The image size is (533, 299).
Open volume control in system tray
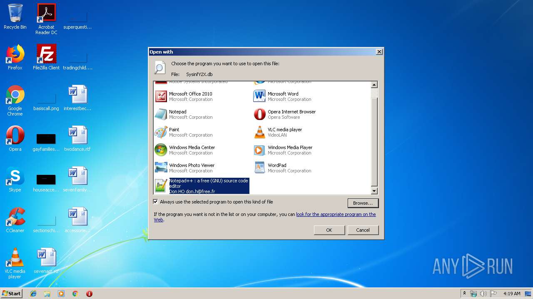pyautogui.click(x=483, y=294)
